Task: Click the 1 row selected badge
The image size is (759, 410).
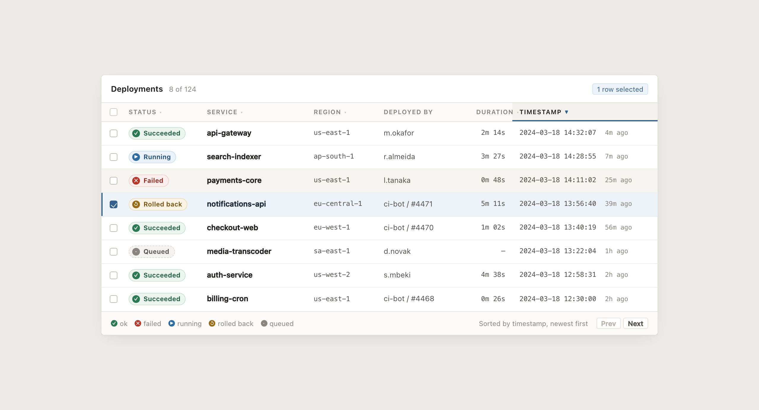Action: [x=620, y=89]
